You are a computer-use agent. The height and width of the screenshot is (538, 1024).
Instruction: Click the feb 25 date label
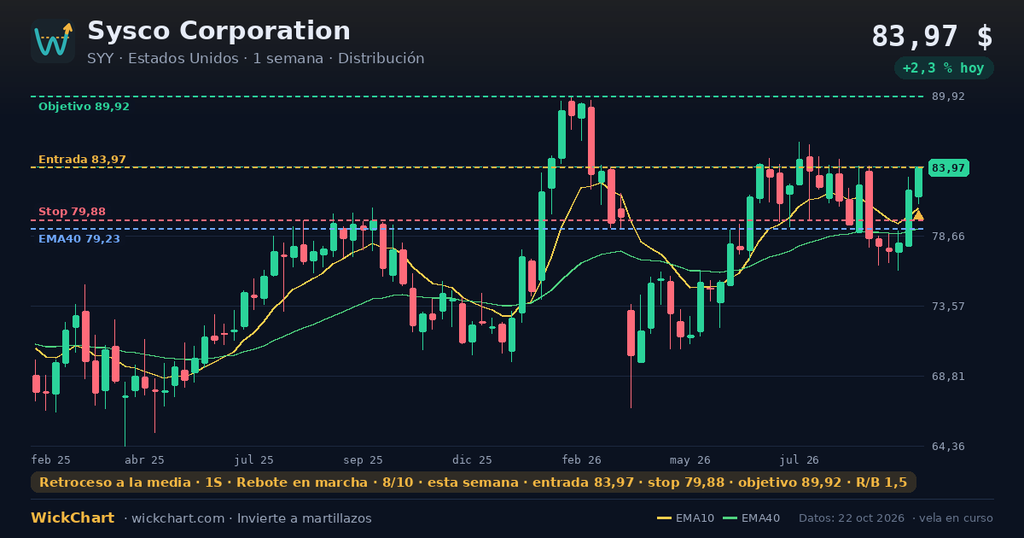pos(51,460)
